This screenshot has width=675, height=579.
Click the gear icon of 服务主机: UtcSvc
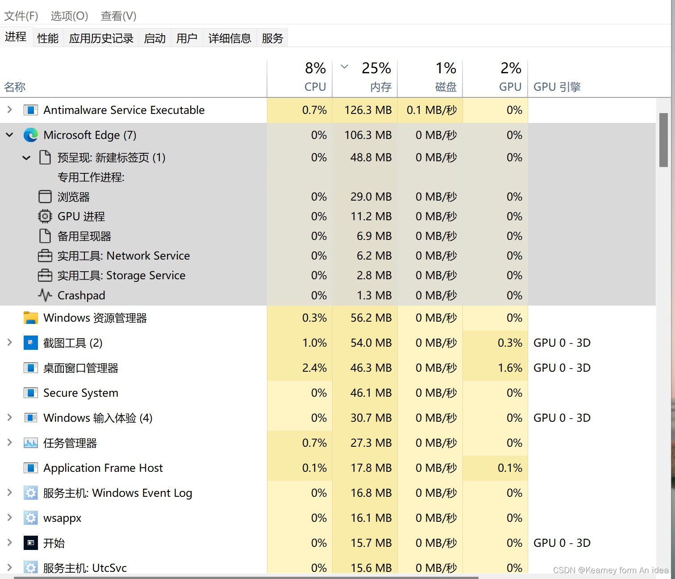point(30,567)
